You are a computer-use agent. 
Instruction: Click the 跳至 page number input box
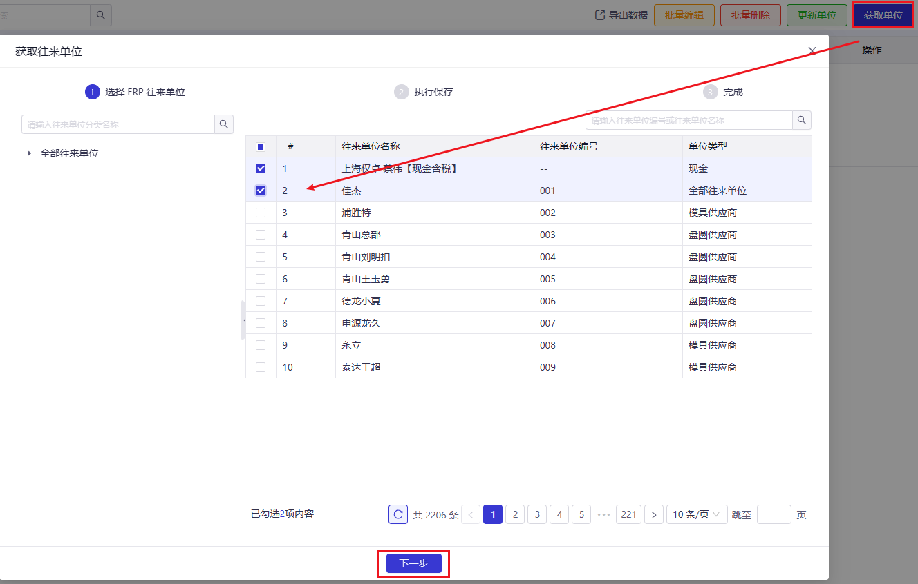pyautogui.click(x=774, y=514)
